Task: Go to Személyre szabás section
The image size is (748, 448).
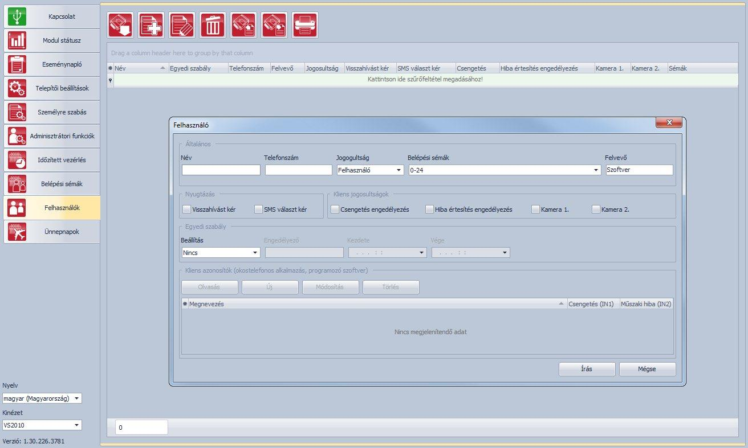Action: pos(52,112)
